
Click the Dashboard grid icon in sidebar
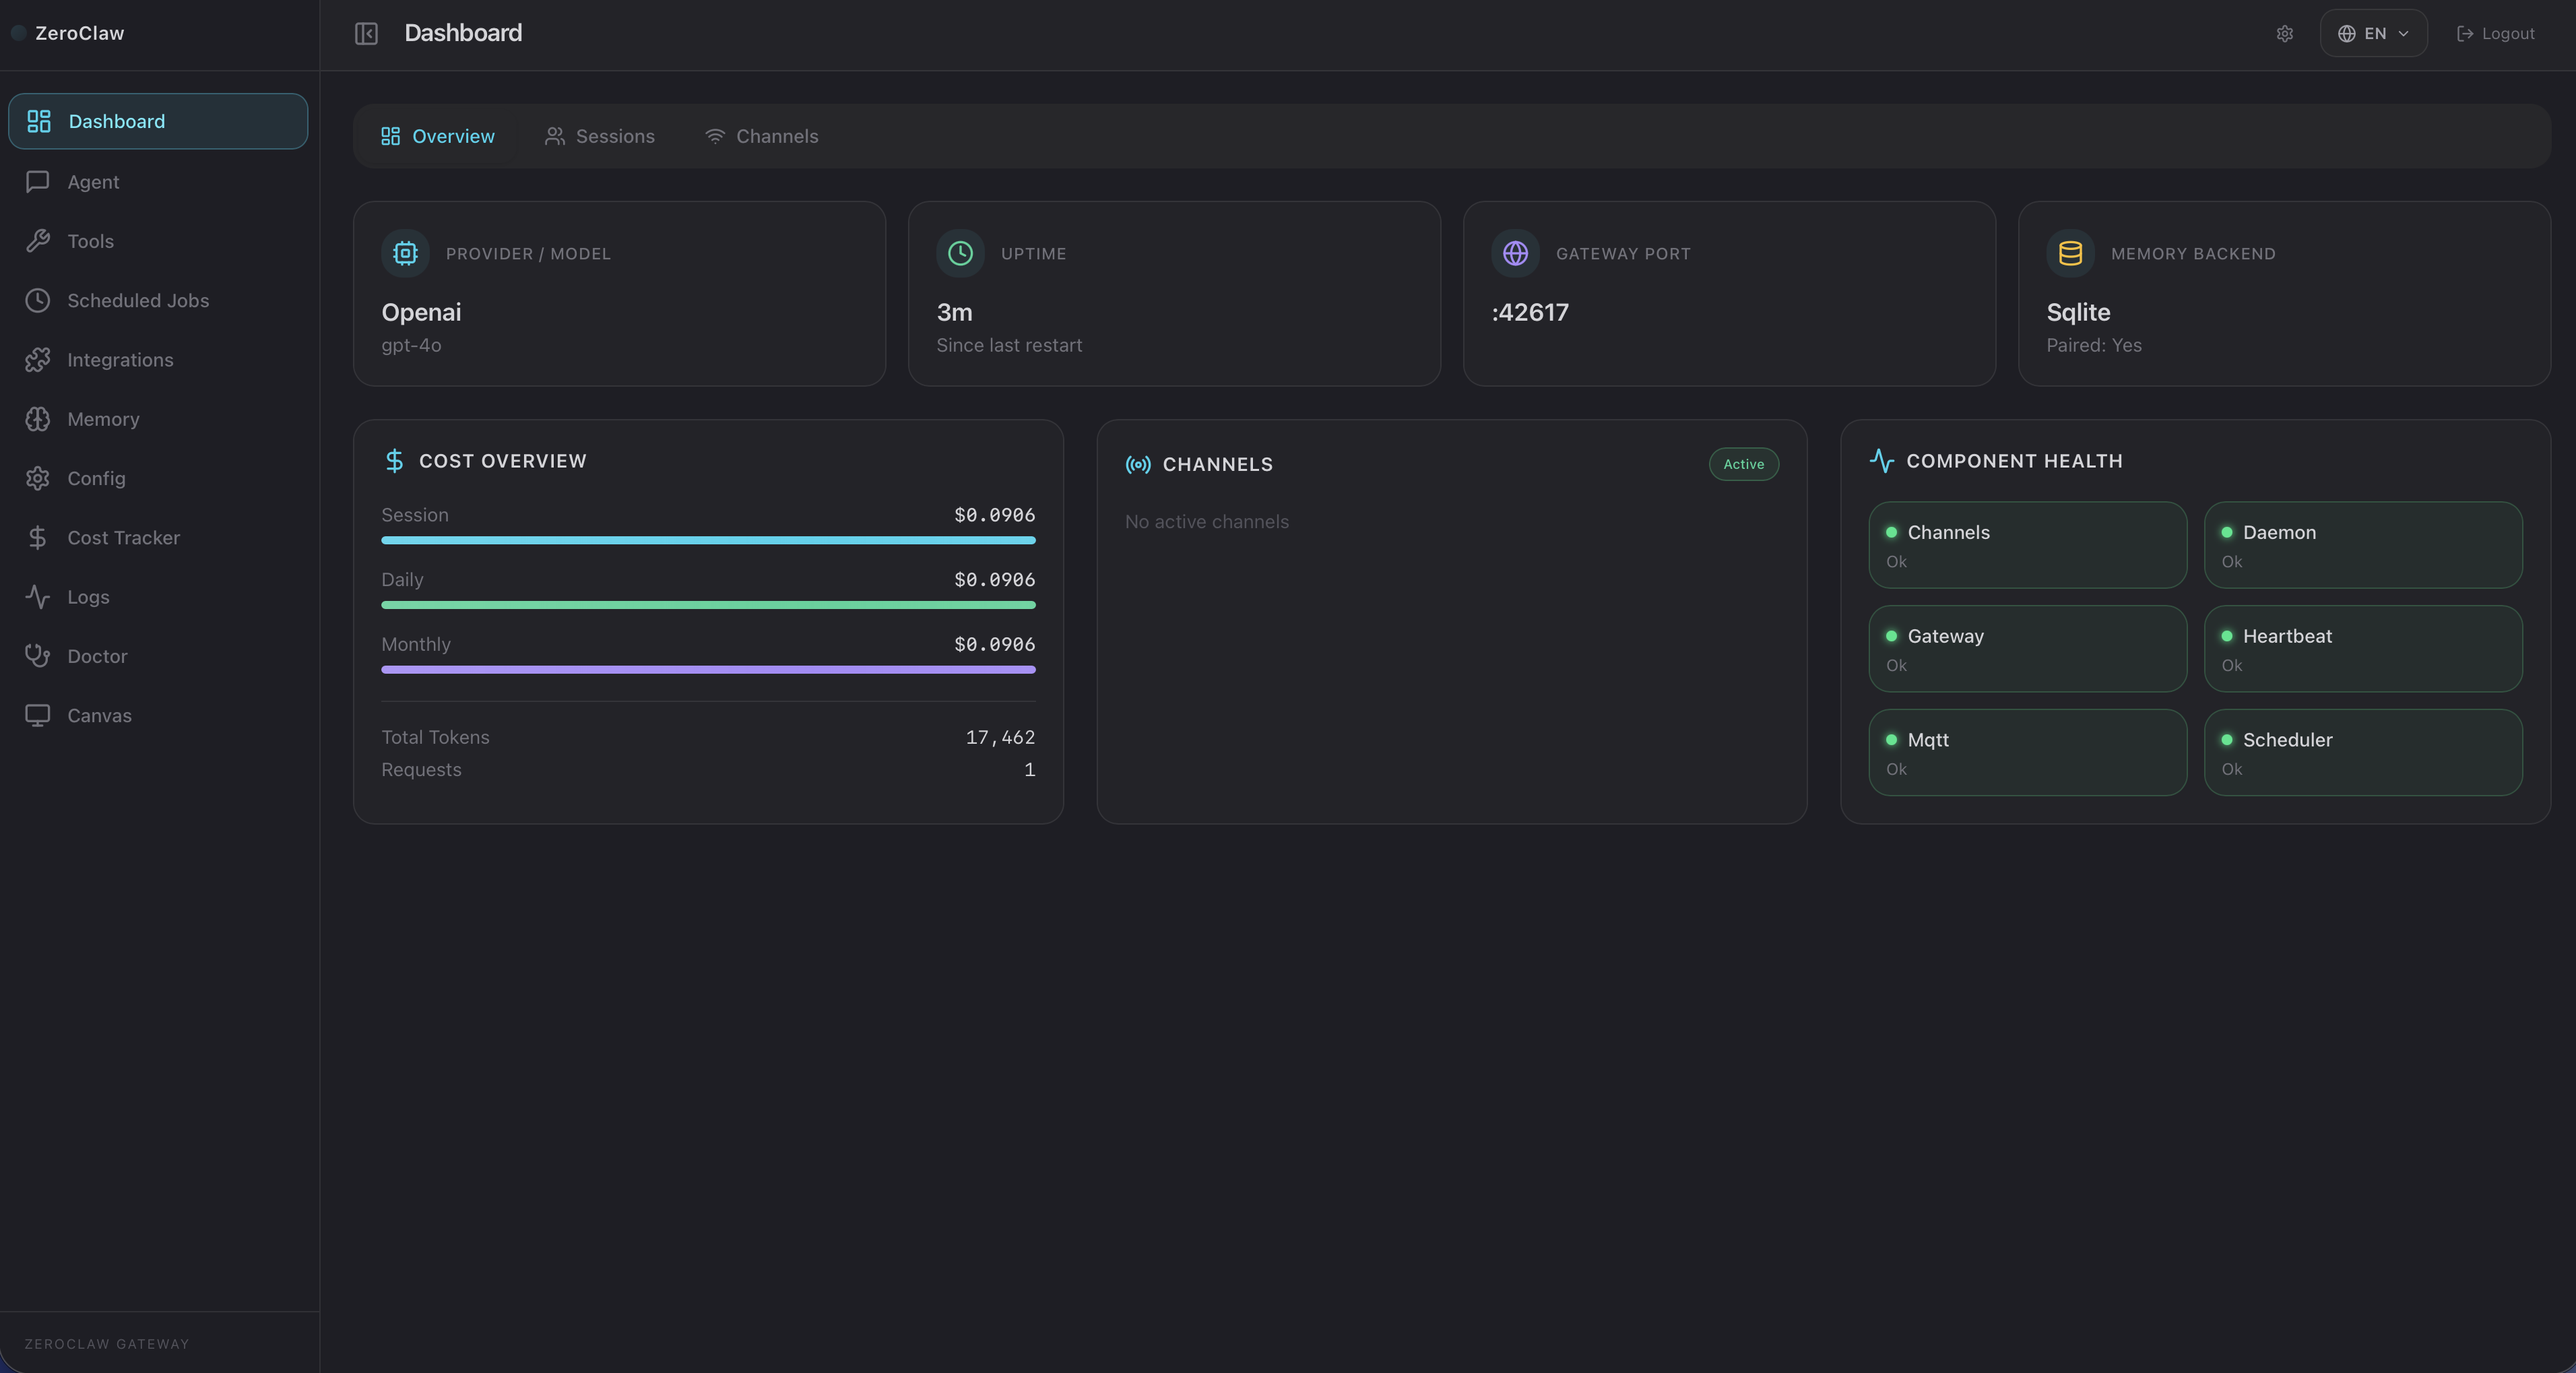[x=39, y=121]
